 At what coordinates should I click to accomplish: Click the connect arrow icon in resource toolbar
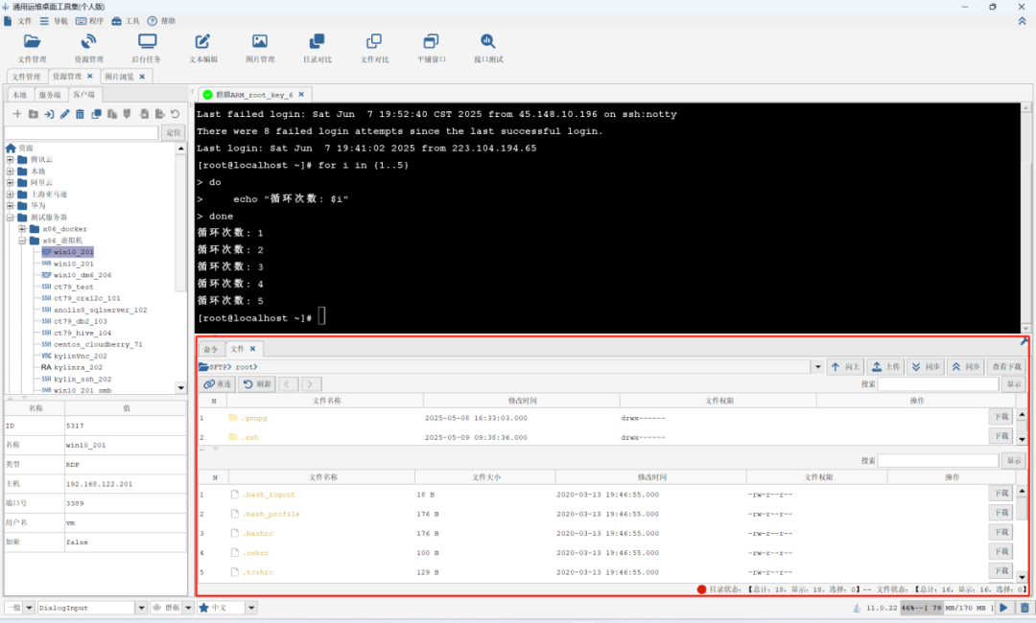(49, 114)
